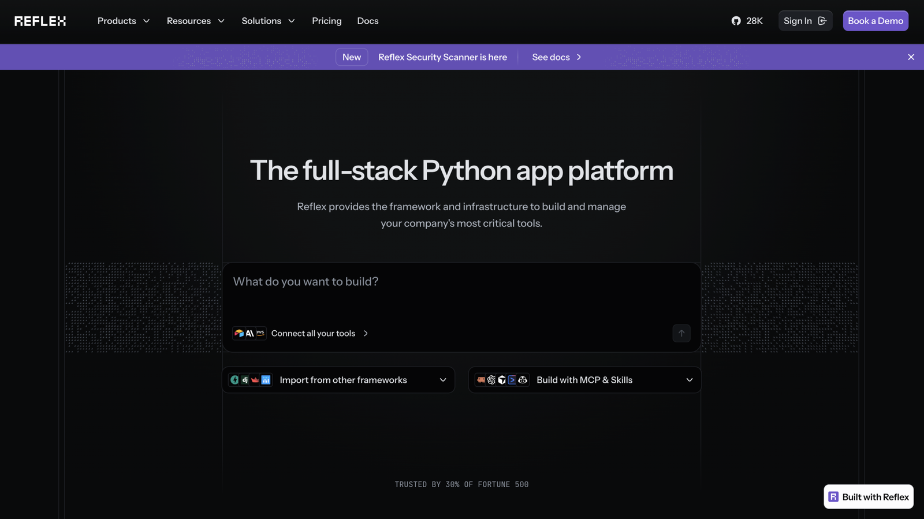Click the Built with Reflex badge
This screenshot has height=519, width=924.
point(869,497)
